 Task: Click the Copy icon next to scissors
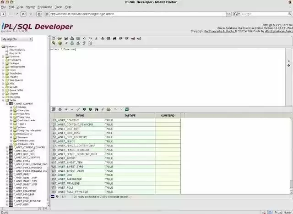[x=103, y=39]
